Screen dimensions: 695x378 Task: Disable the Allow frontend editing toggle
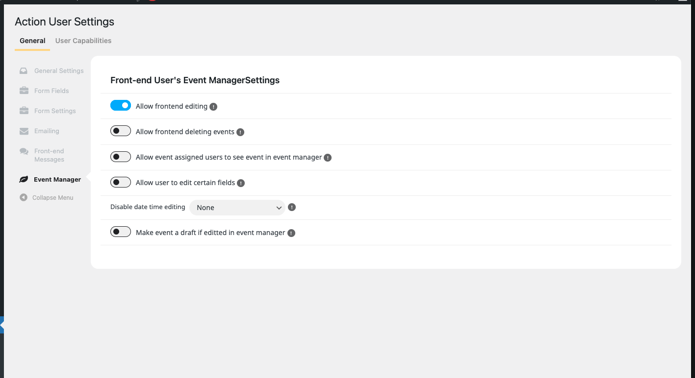point(121,105)
